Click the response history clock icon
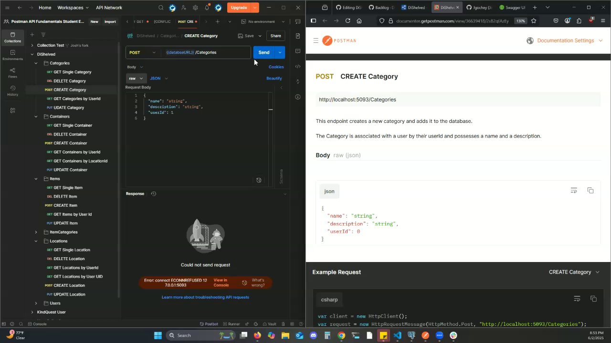The height and width of the screenshot is (343, 611). (153, 193)
